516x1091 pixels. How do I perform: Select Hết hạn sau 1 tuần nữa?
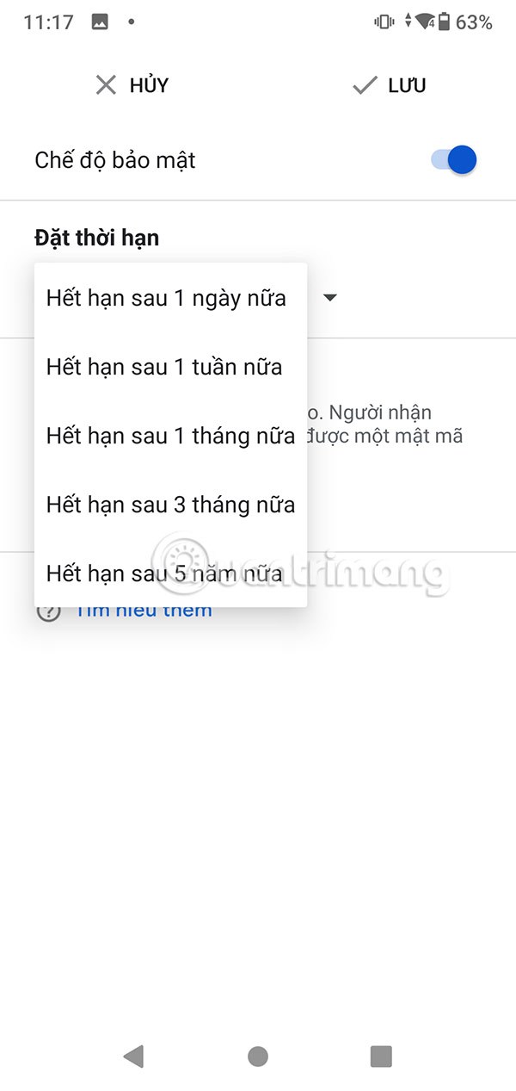tap(163, 366)
